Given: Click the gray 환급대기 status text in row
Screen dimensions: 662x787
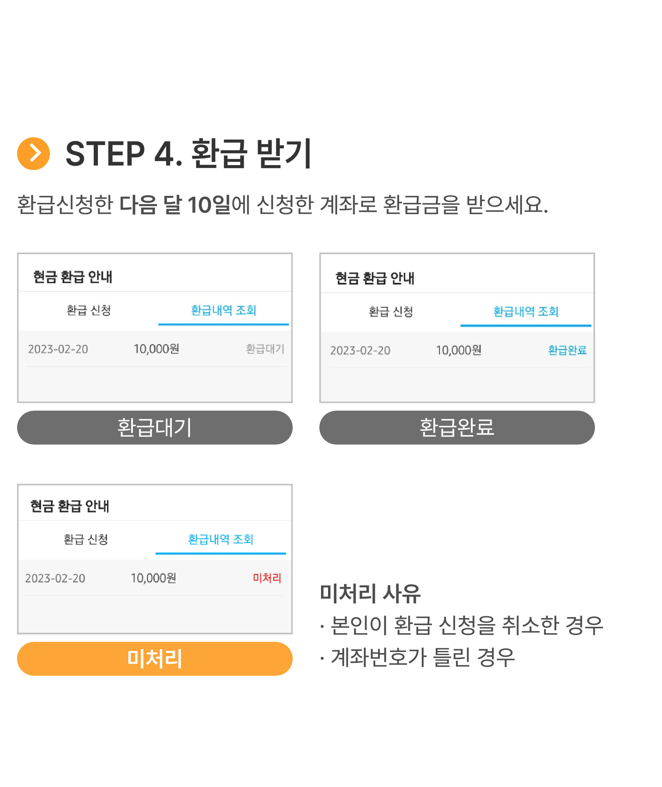Looking at the screenshot, I should (x=265, y=349).
